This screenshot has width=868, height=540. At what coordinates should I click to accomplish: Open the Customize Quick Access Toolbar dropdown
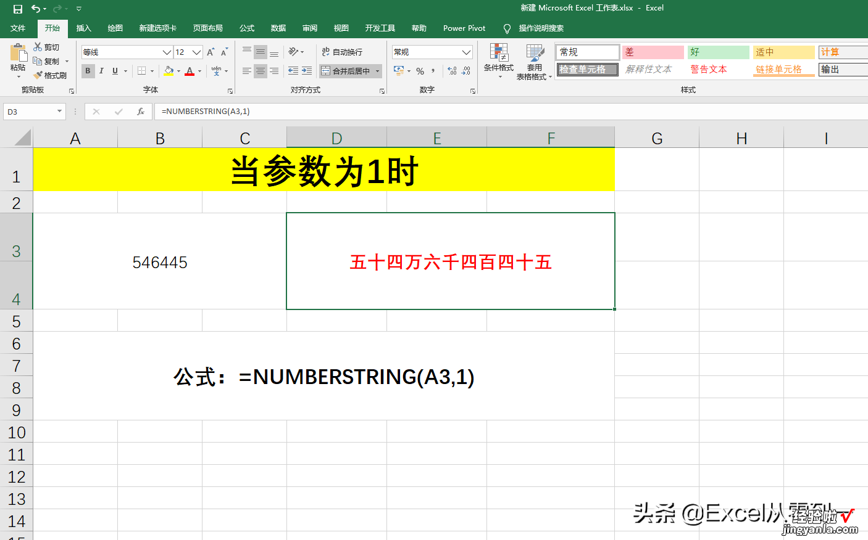[x=79, y=9]
